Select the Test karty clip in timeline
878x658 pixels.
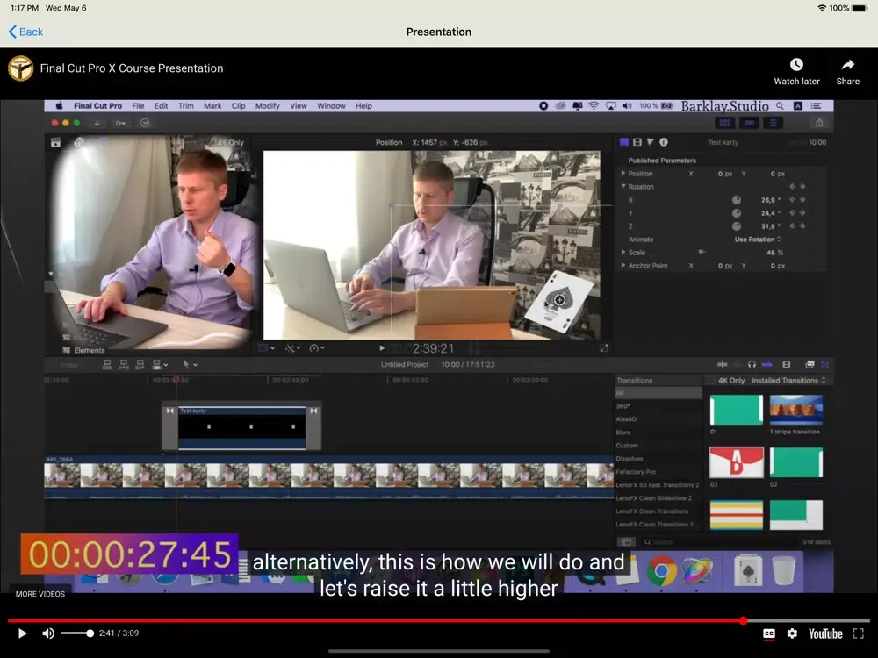click(242, 427)
